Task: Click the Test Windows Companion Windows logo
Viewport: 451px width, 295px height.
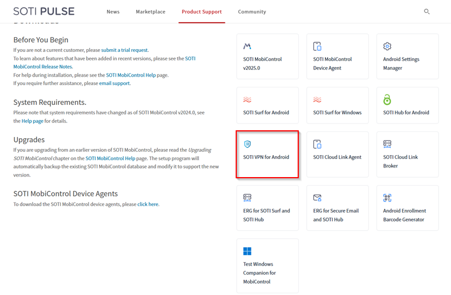Action: coord(247,251)
